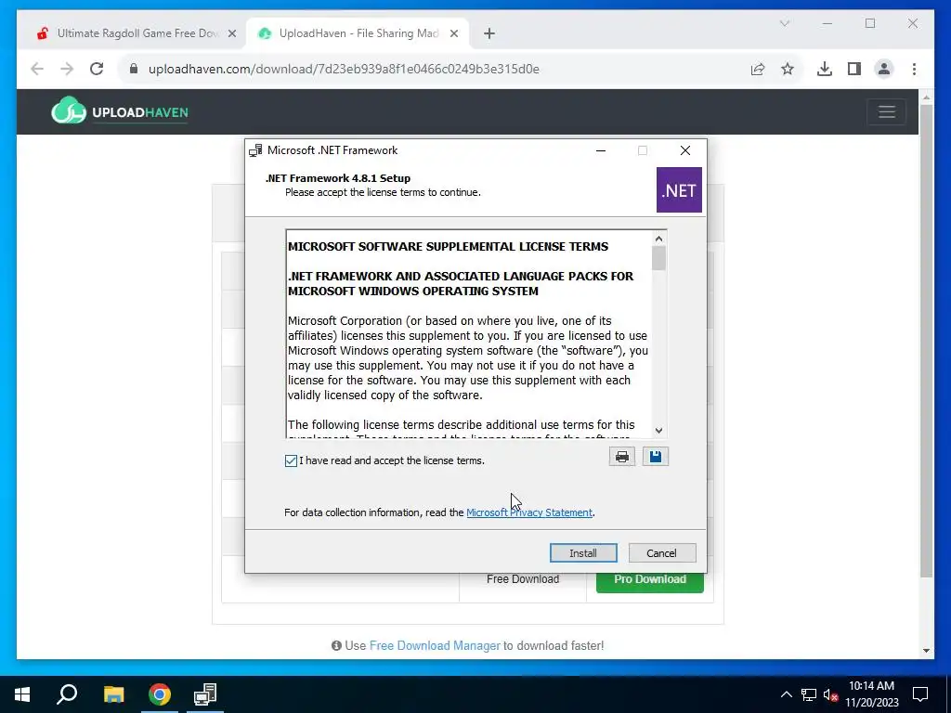Open Windows taskbar search

pos(67,694)
